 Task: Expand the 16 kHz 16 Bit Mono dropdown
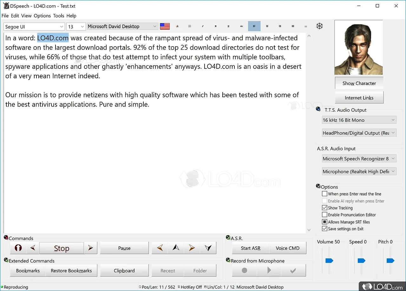click(x=359, y=120)
